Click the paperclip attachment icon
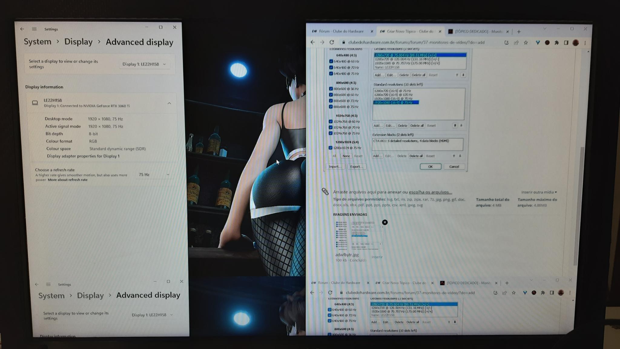The image size is (620, 349). [x=325, y=191]
